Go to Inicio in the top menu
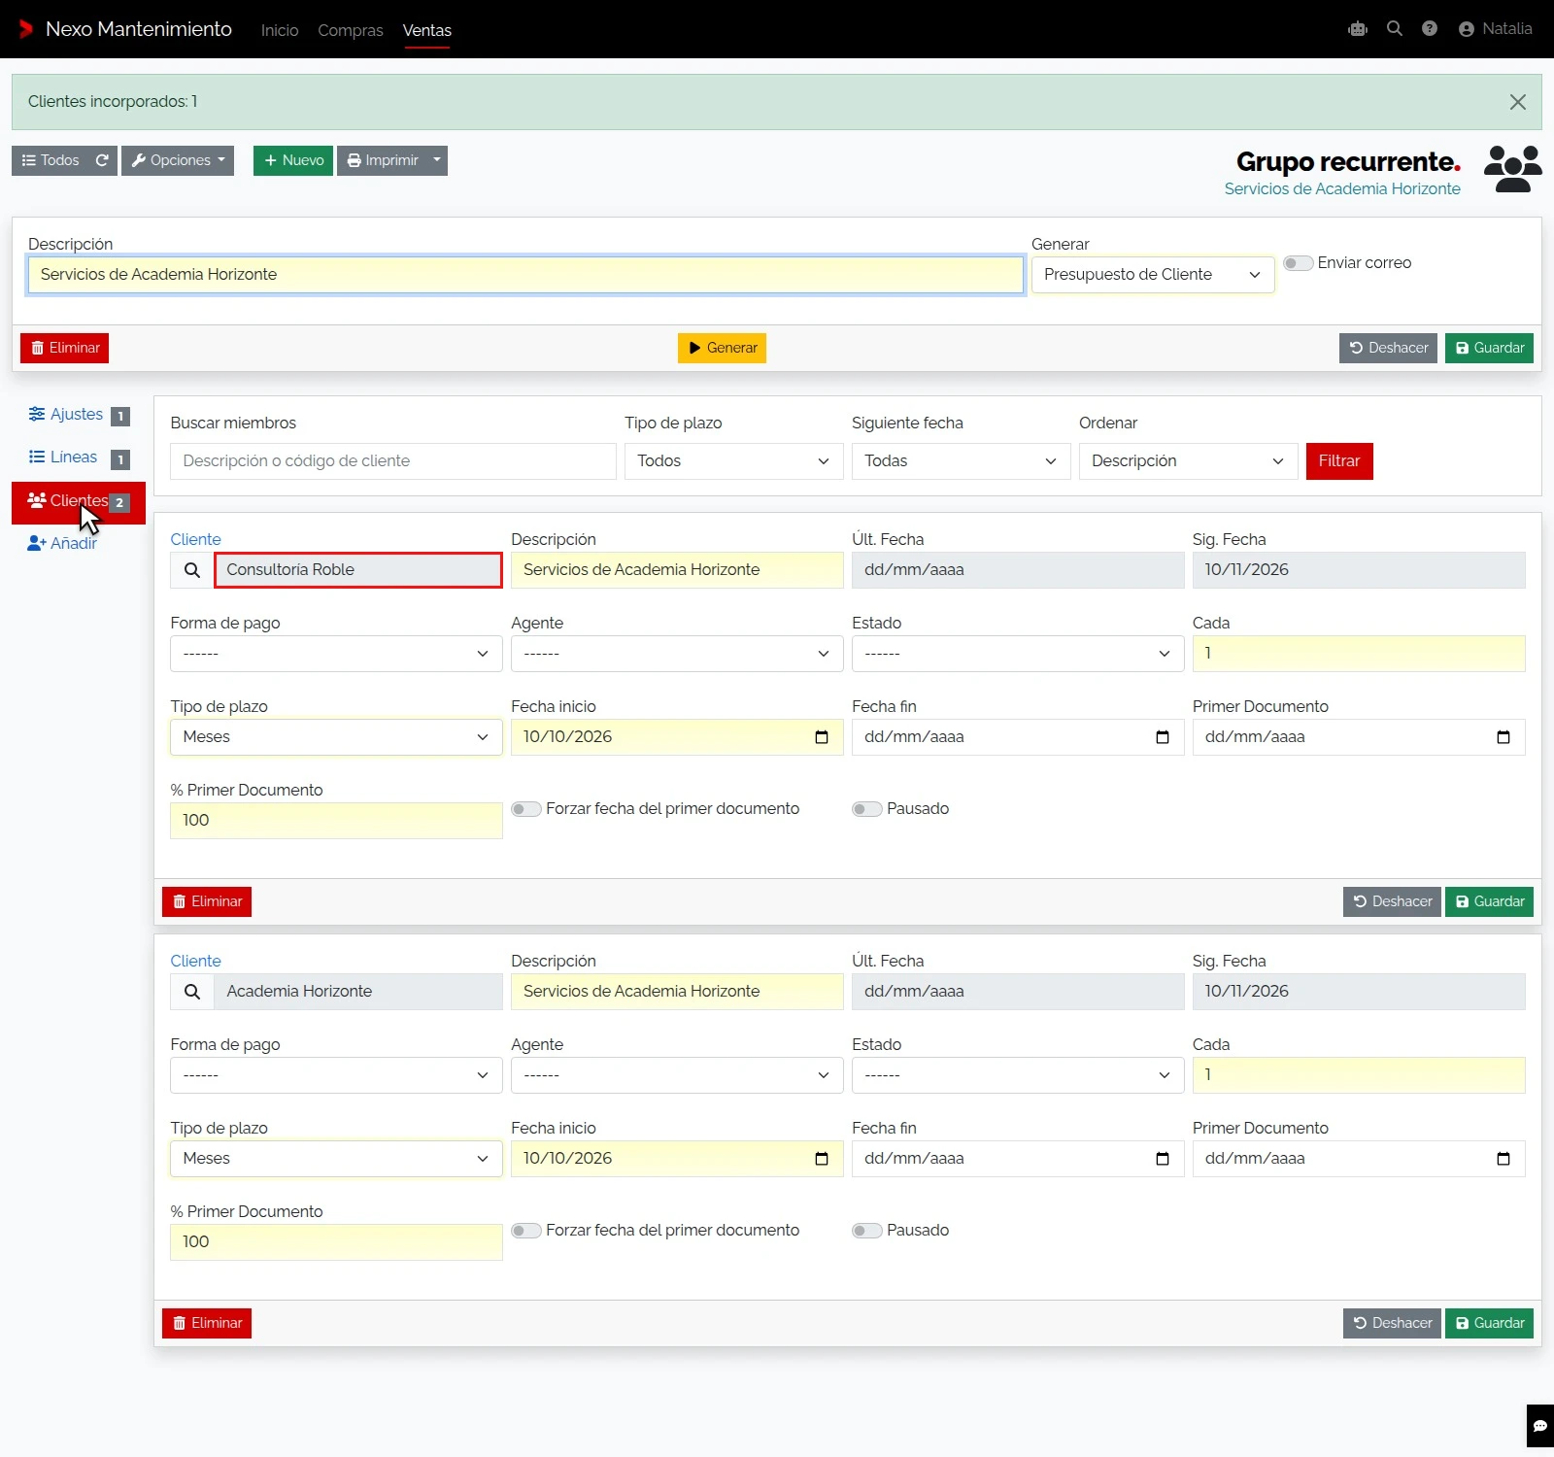The width and height of the screenshot is (1554, 1457). point(280,30)
